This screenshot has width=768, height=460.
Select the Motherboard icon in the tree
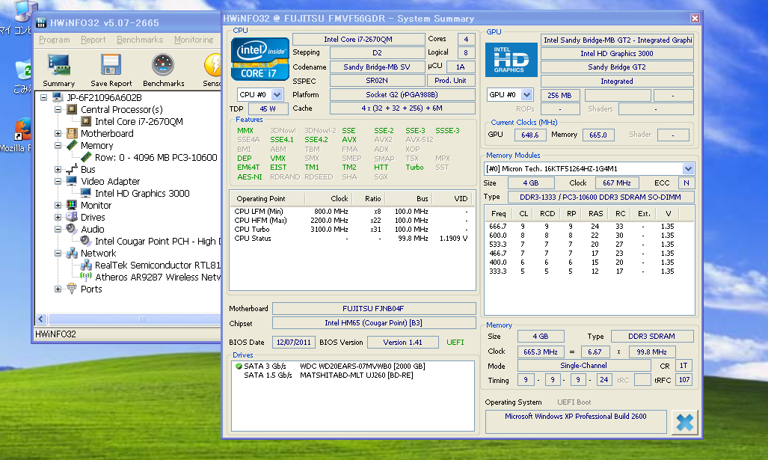click(72, 133)
